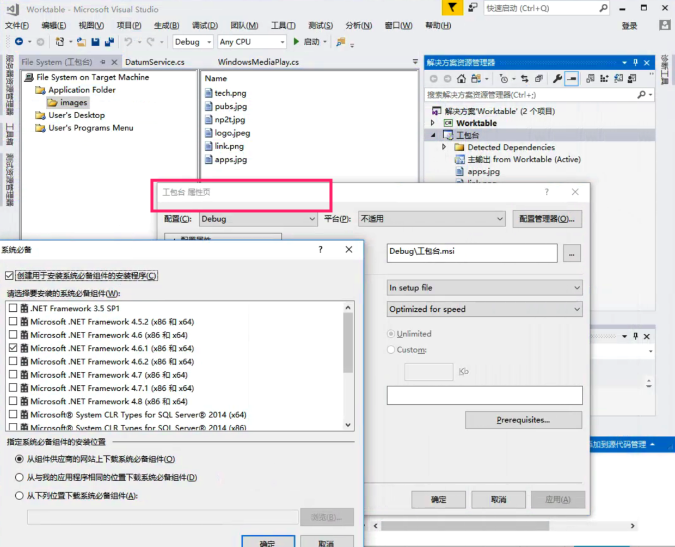Open the 工具(T) menu
This screenshot has height=547, width=675.
coord(283,25)
